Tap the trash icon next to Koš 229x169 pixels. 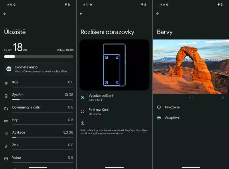click(x=6, y=84)
